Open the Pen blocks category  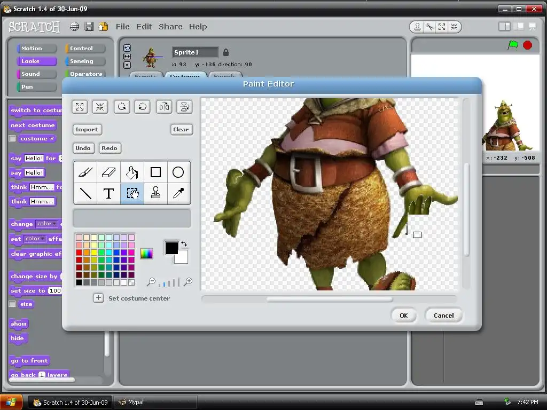(37, 87)
